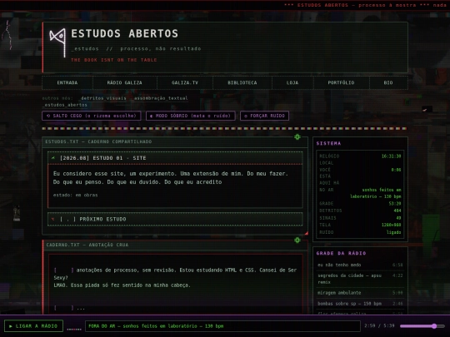Image resolution: width=450 pixels, height=337 pixels.
Task: Click the player elapsed time 2:59 / 5:39
Action: pyautogui.click(x=379, y=326)
